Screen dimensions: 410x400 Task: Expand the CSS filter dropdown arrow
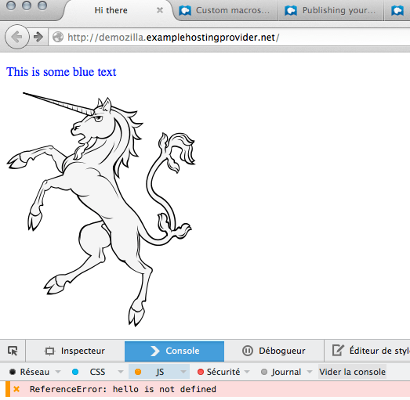pyautogui.click(x=121, y=372)
